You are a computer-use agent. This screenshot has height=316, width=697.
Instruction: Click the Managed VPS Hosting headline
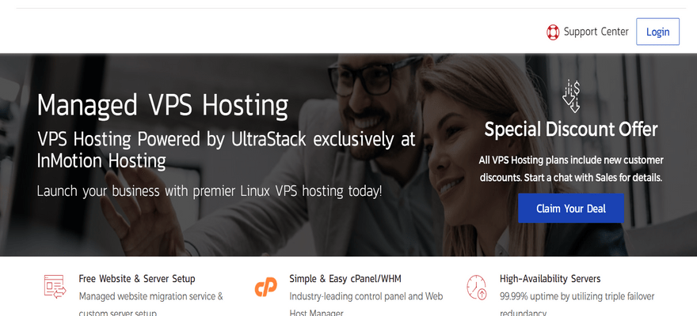[162, 106]
